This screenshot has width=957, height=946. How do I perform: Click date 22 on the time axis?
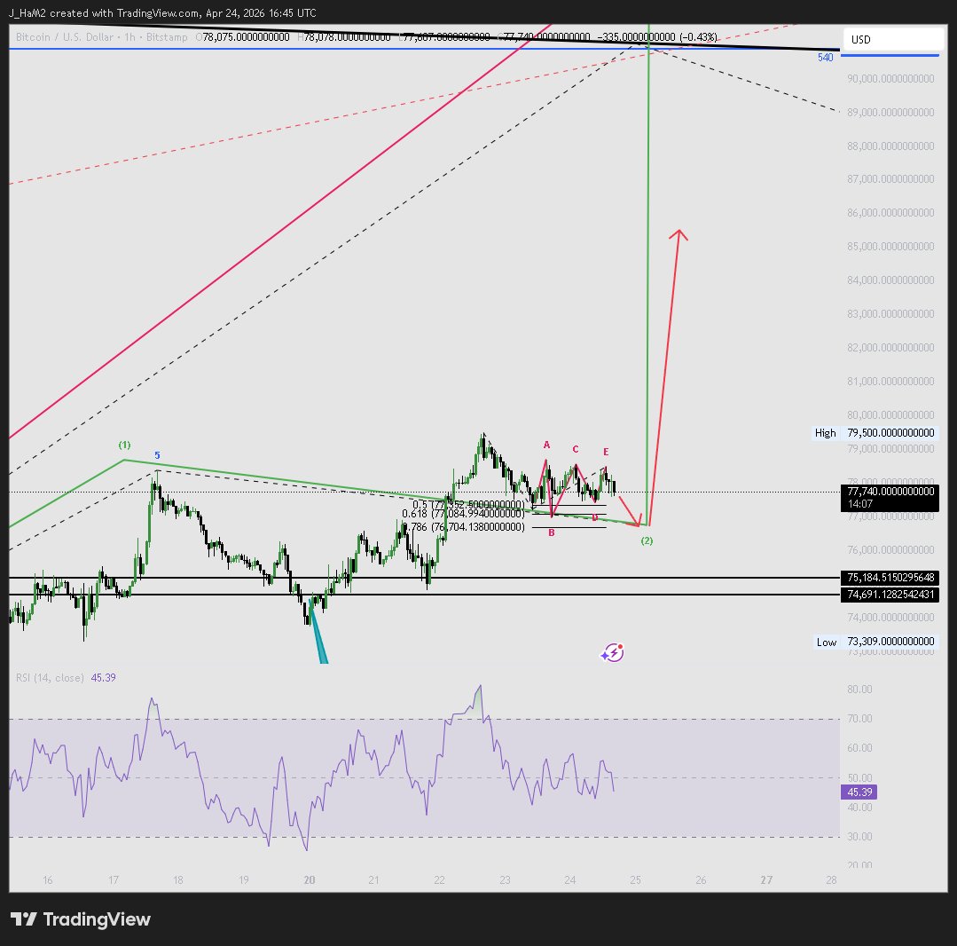point(439,880)
